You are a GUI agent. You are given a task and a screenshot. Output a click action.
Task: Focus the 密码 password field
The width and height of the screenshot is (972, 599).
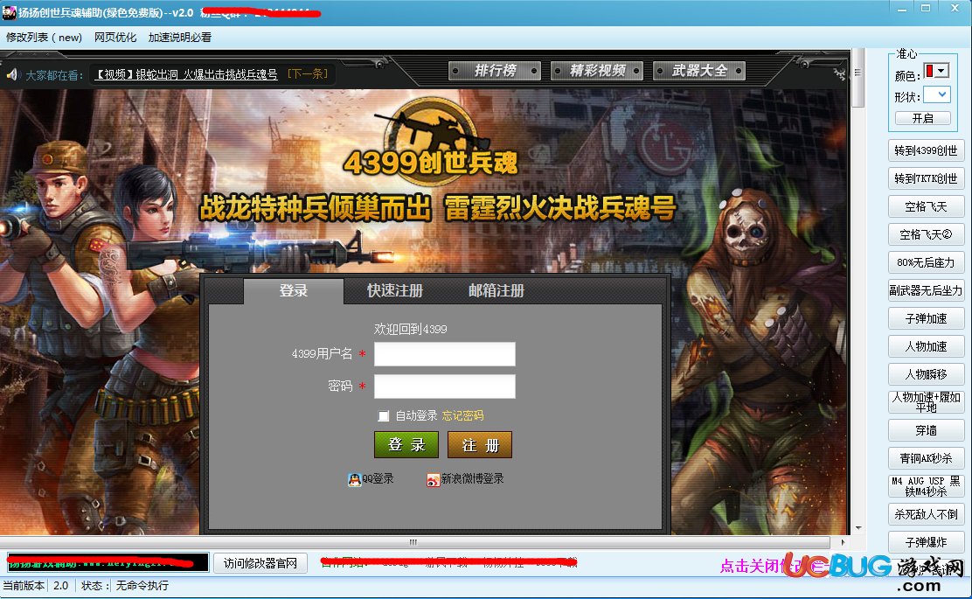click(444, 387)
